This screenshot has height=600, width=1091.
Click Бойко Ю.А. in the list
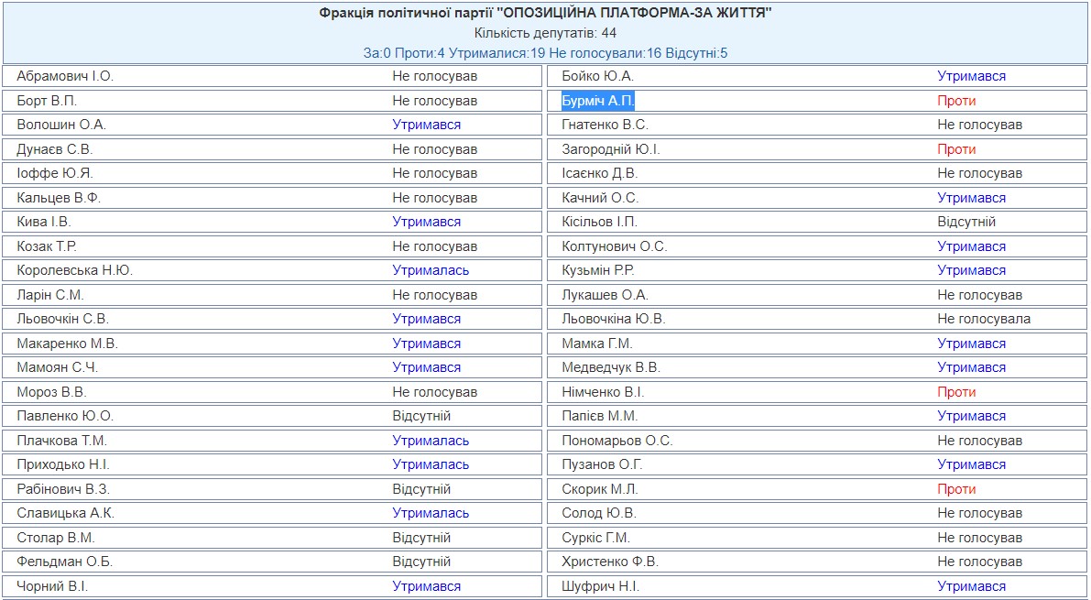pyautogui.click(x=597, y=77)
